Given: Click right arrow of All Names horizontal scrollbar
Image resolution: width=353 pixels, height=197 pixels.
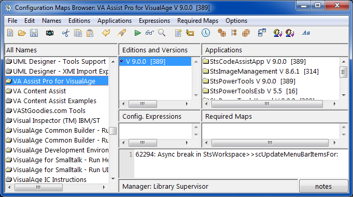Looking at the screenshot, I should click(104, 187).
